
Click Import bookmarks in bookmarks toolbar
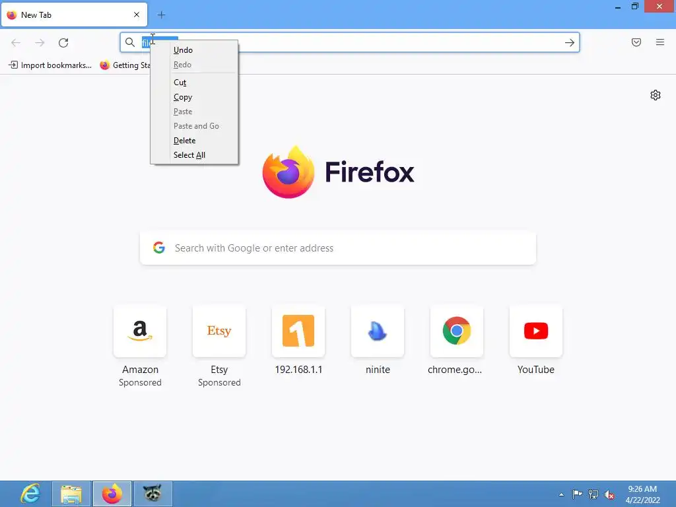coord(50,65)
